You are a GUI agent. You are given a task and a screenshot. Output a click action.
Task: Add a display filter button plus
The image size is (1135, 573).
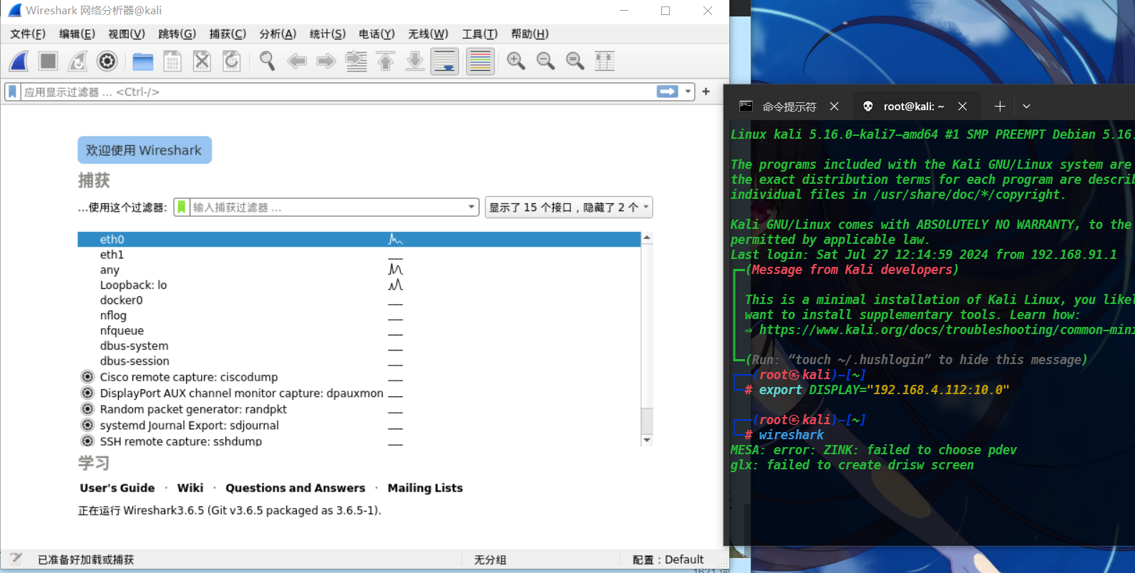(706, 92)
